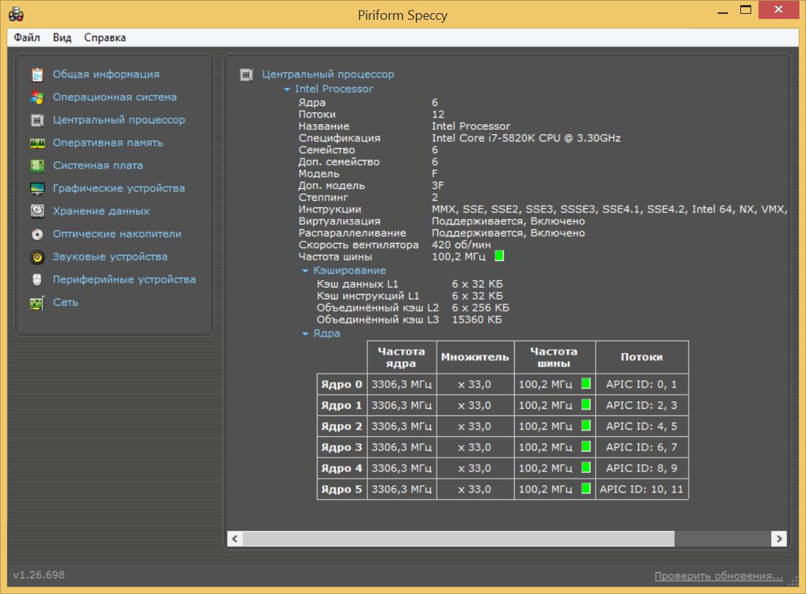Open Системная плата section

[98, 166]
